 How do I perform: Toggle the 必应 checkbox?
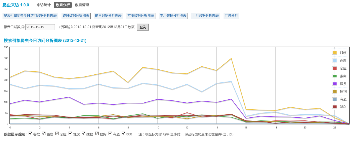click(57, 134)
